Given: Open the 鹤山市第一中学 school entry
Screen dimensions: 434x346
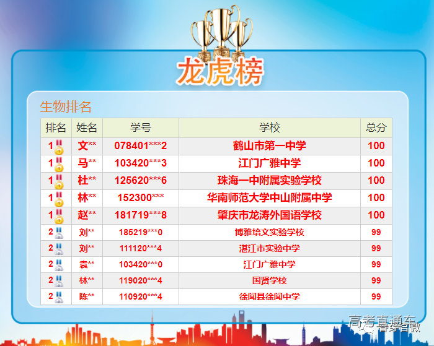Looking at the screenshot, I should pos(269,146).
